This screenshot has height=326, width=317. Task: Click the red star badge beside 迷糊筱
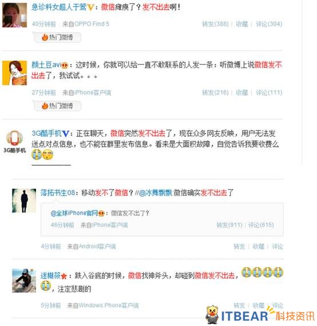tap(64, 276)
